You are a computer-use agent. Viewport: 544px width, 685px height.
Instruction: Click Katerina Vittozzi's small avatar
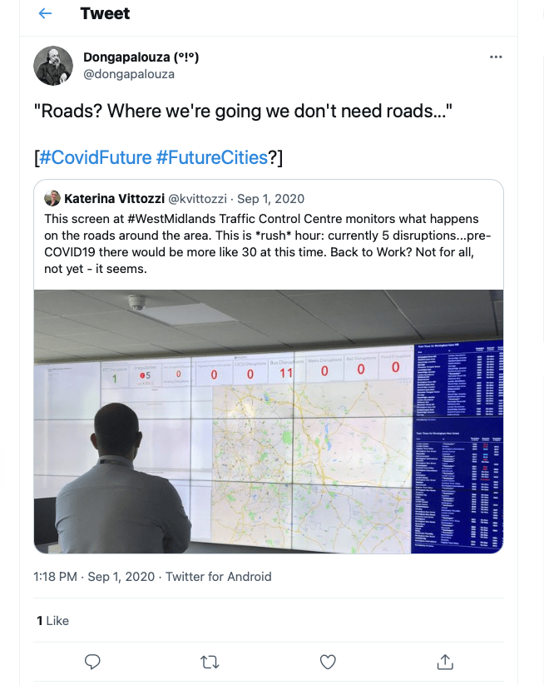52,199
